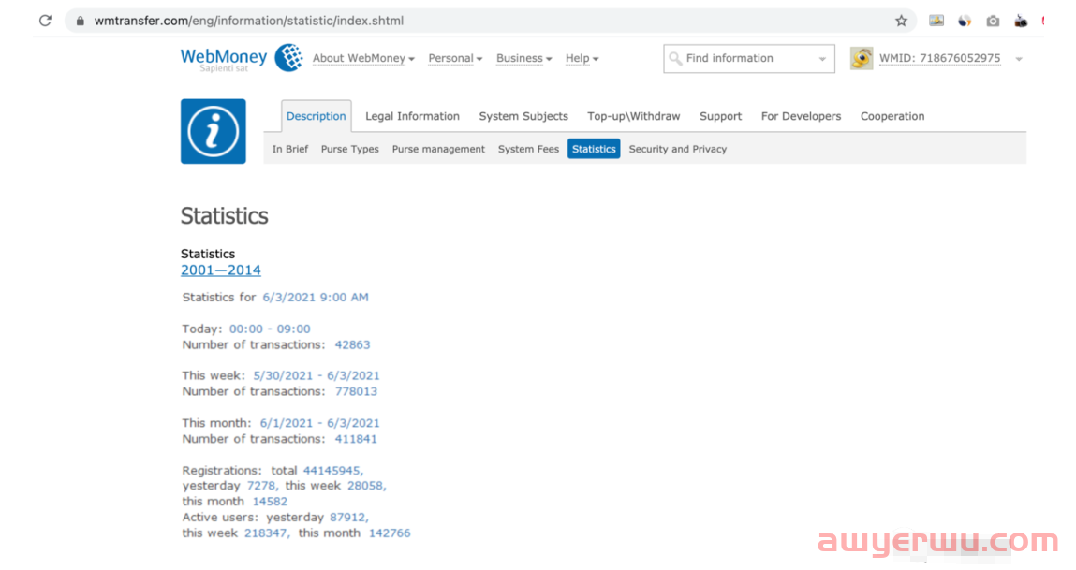
Task: Click the WMID: 718676052975 link
Action: tap(939, 58)
